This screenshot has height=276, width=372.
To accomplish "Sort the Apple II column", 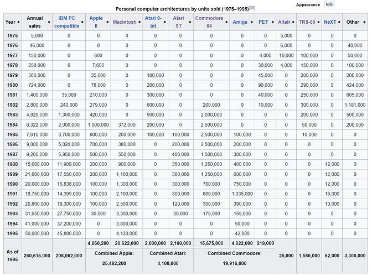I will [x=107, y=22].
